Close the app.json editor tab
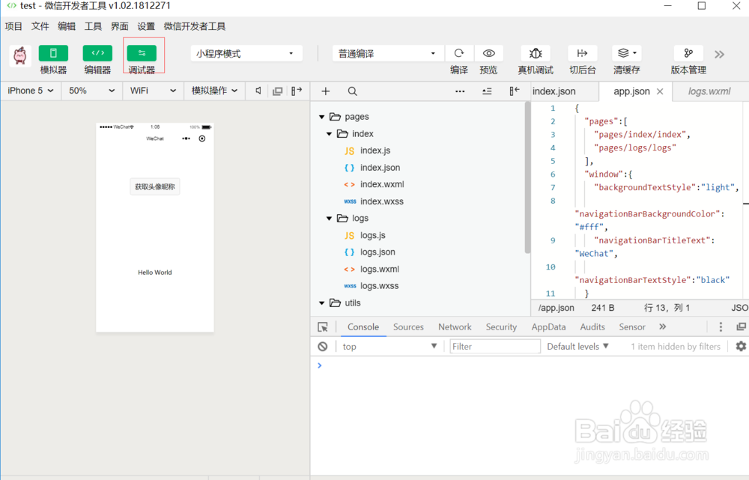 (660, 91)
